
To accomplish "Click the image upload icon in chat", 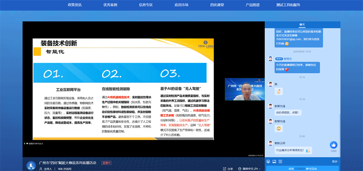I will [274, 161].
